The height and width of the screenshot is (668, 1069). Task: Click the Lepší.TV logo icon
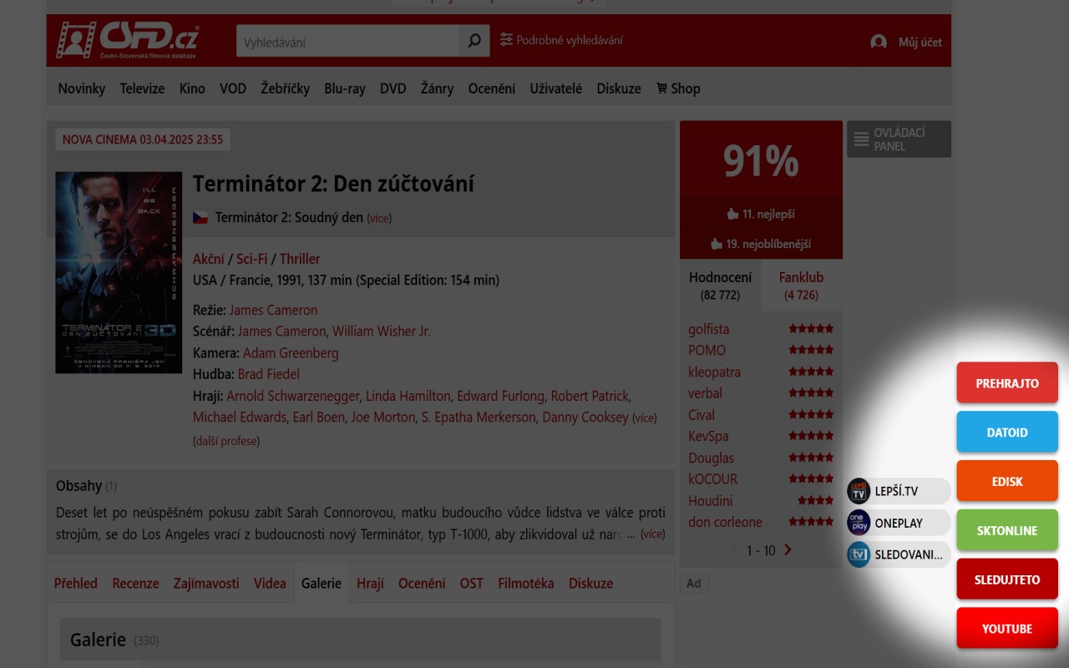point(859,491)
